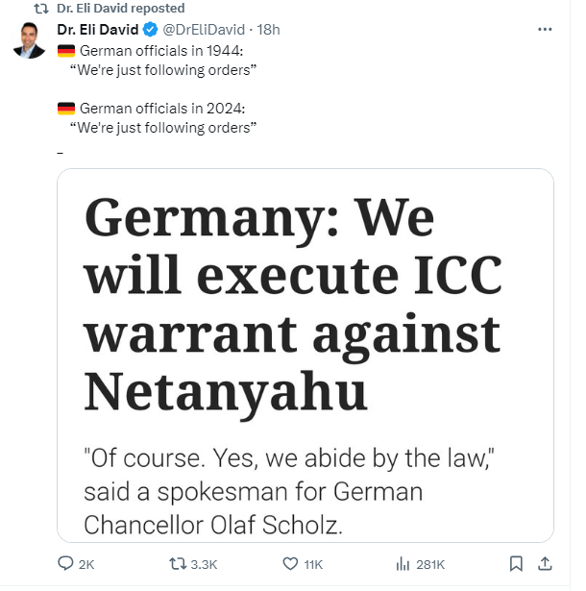Image resolution: width=586 pixels, height=591 pixels.
Task: Like the tweet with the heart icon
Action: click(x=290, y=564)
